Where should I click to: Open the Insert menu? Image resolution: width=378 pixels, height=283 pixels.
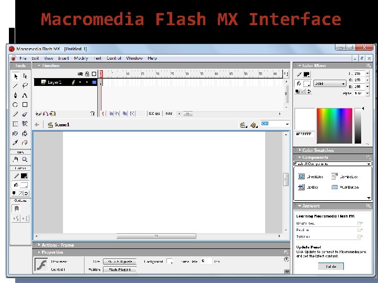tap(64, 58)
